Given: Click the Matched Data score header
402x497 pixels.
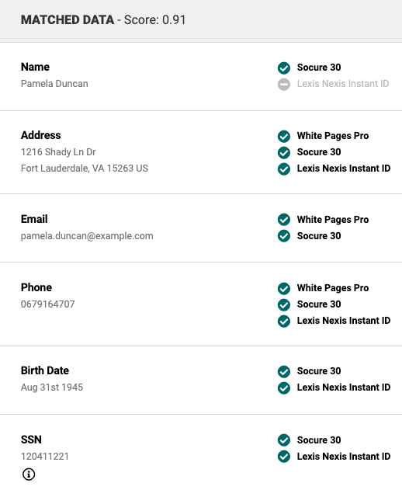Looking at the screenshot, I should 103,19.
